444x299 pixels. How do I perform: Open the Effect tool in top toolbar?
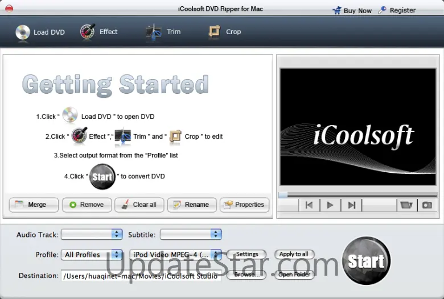point(98,32)
